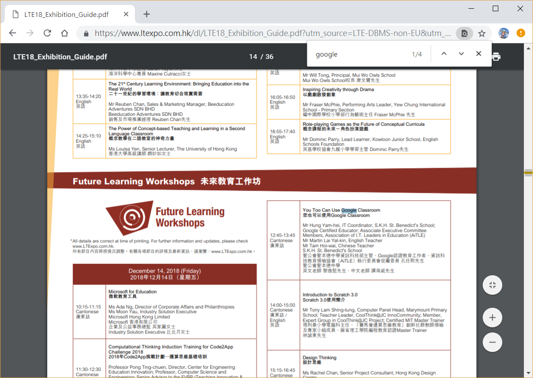The image size is (533, 378).
Task: Click the orange alert icon in the browser toolbar
Action: coord(521,33)
